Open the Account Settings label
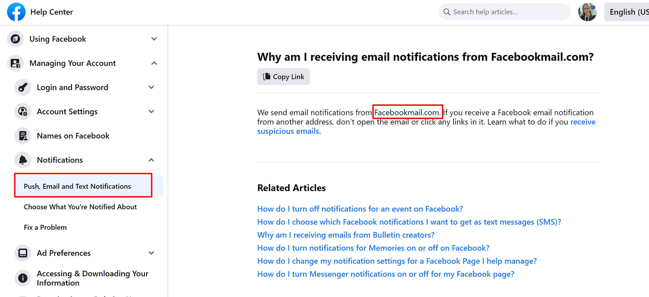649x297 pixels. (67, 112)
